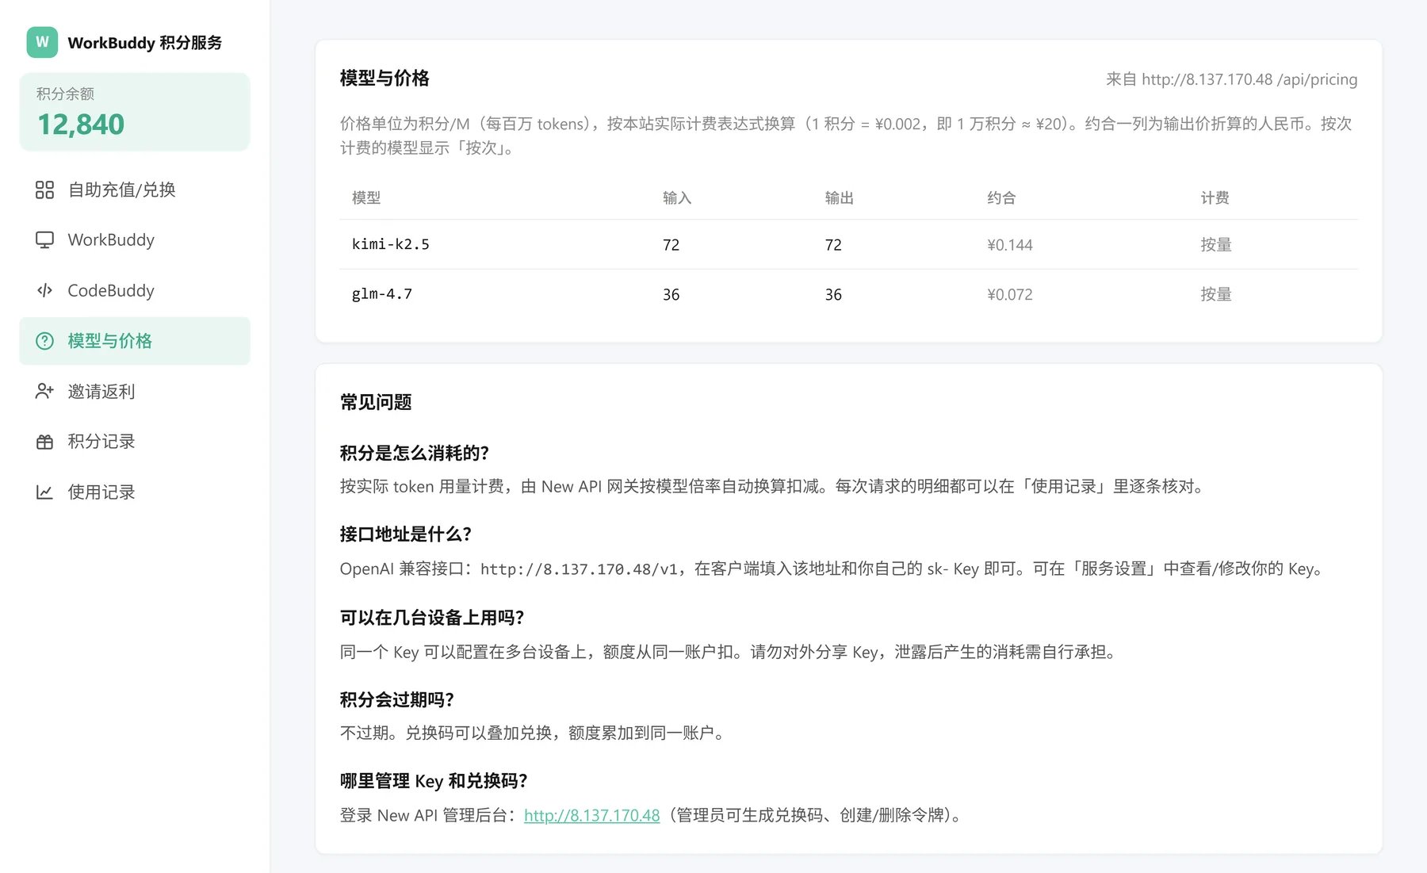
Task: Click the 哪里管理 Key 和兑换码? heading
Action: [434, 781]
